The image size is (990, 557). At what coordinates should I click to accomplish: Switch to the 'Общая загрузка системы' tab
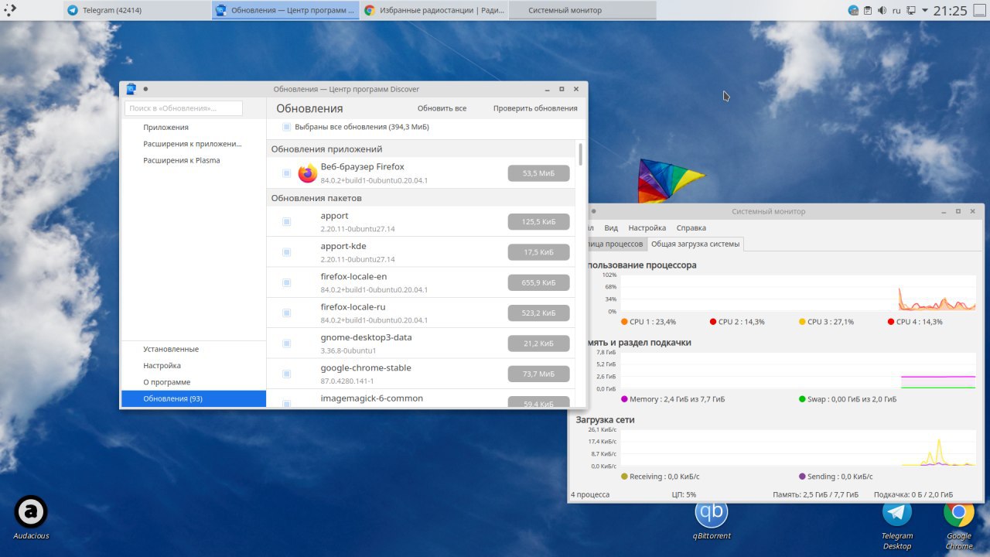[x=695, y=244]
